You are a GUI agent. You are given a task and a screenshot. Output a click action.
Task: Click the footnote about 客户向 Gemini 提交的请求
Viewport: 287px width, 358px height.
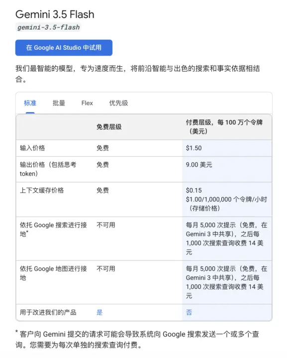point(137,339)
